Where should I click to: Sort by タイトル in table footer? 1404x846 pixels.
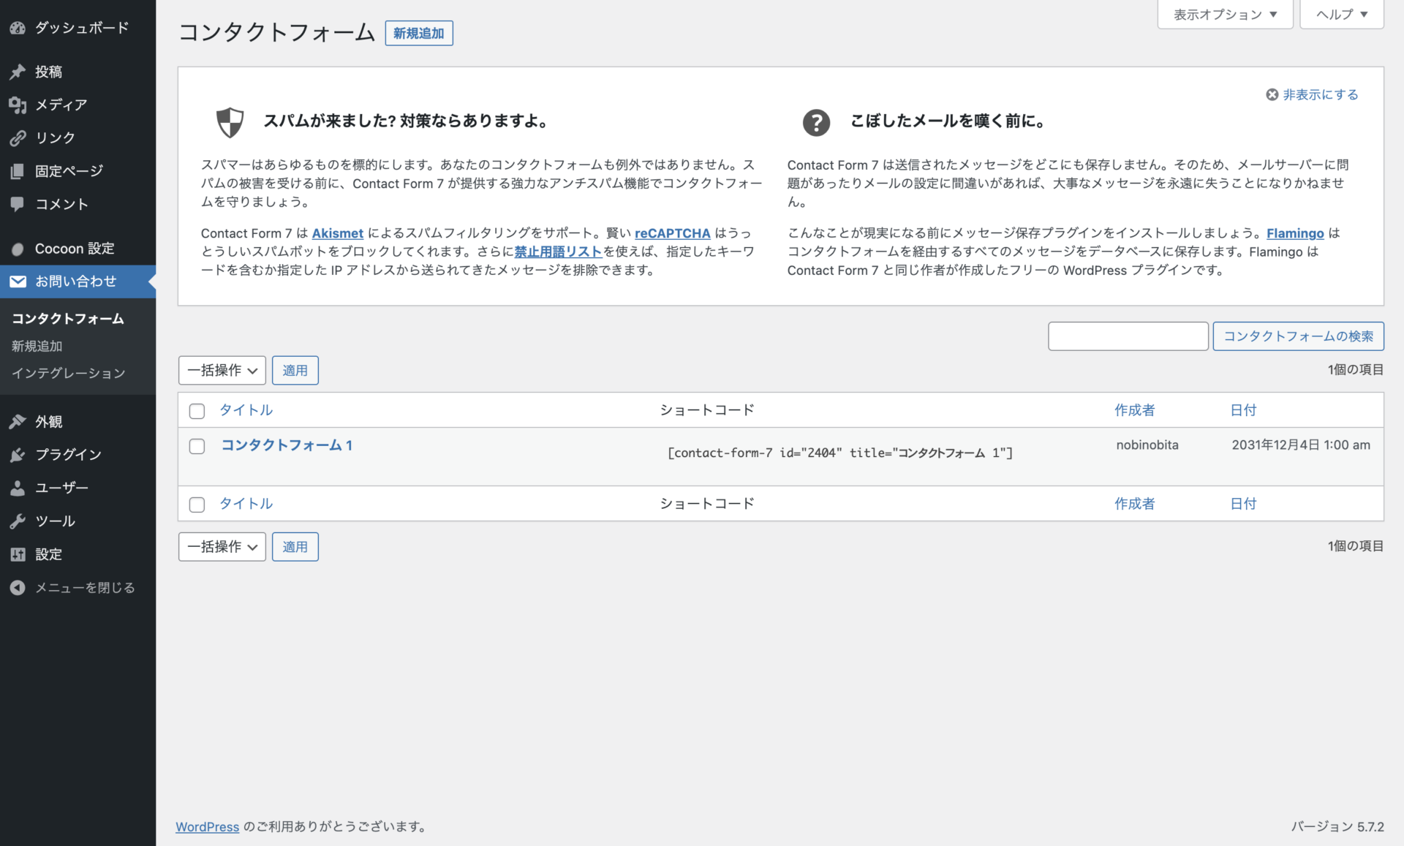pyautogui.click(x=246, y=504)
